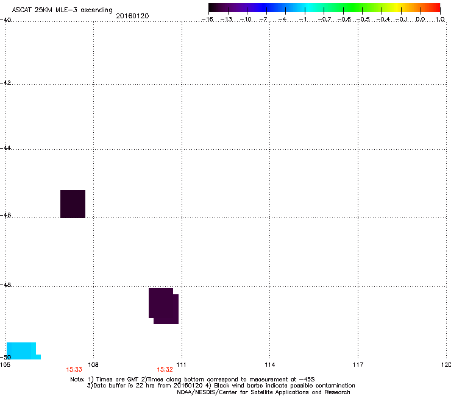
Task: Click the -0.1 color scale label
Action: pyautogui.click(x=402, y=19)
